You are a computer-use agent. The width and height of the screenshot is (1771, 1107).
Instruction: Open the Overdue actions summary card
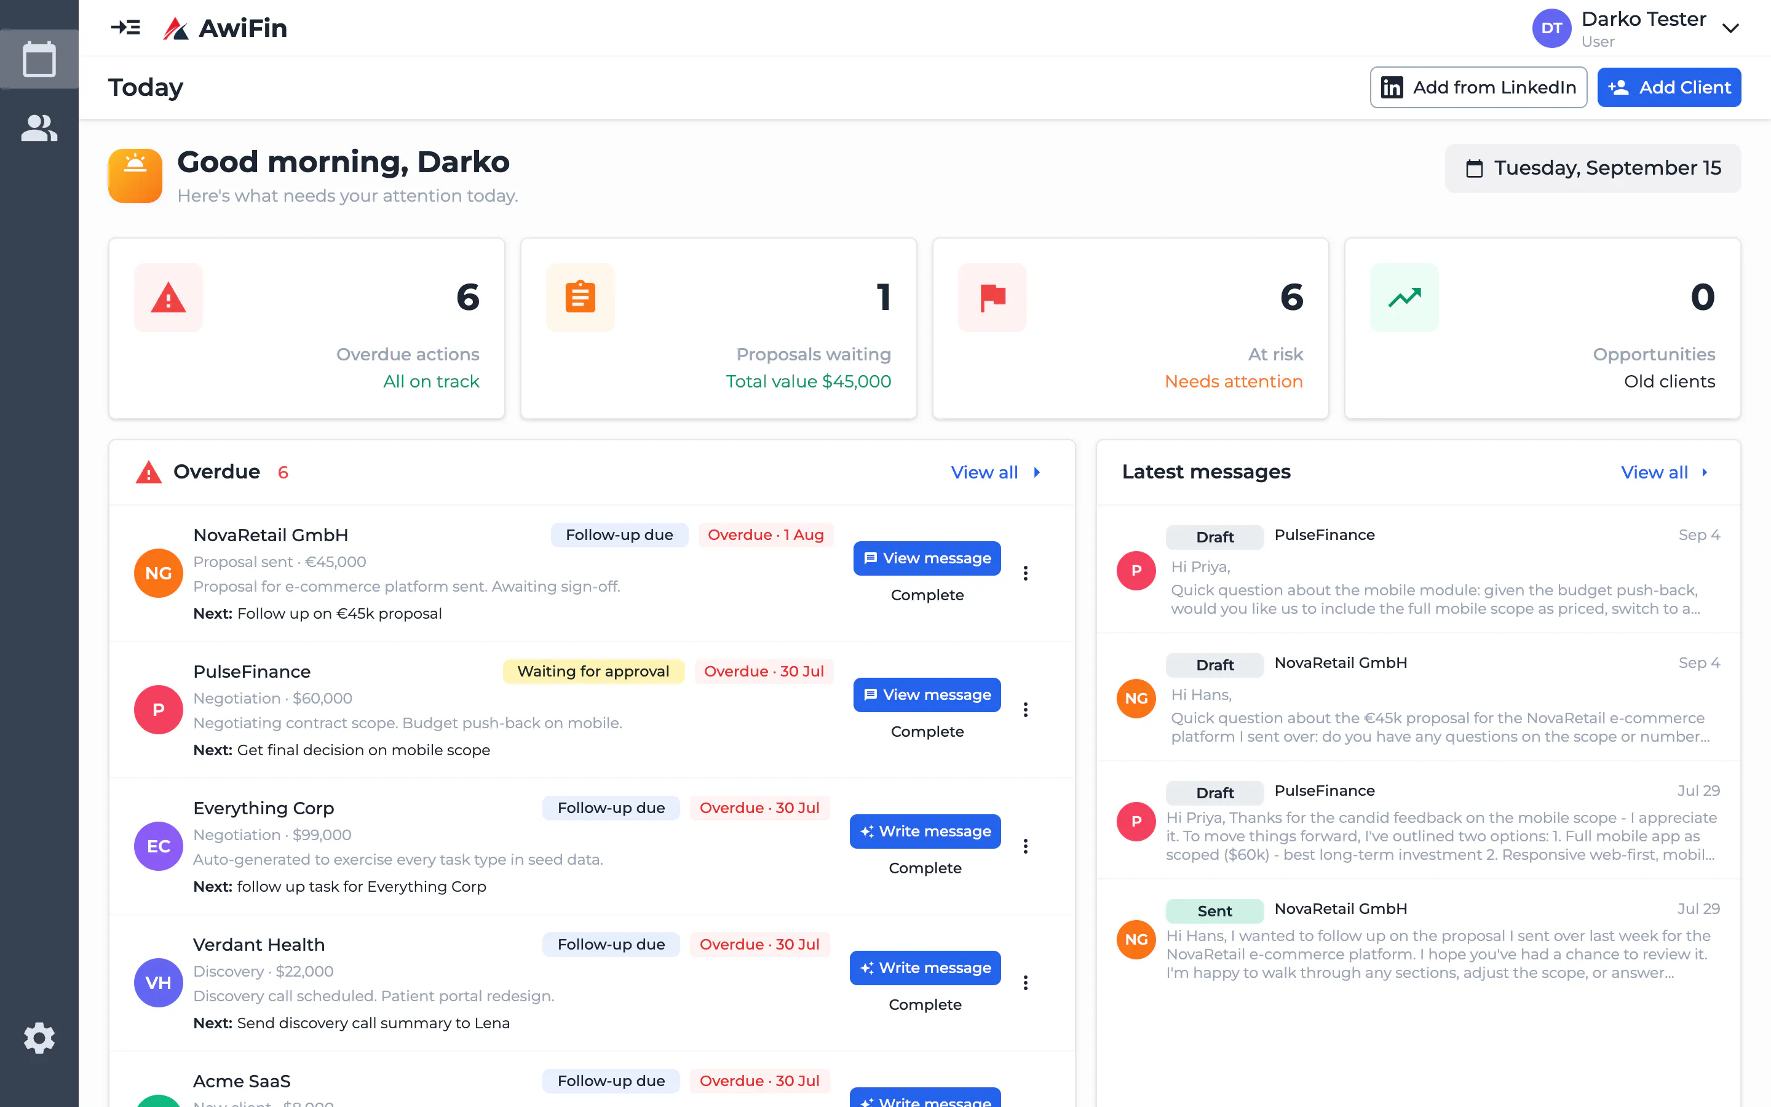(x=307, y=329)
